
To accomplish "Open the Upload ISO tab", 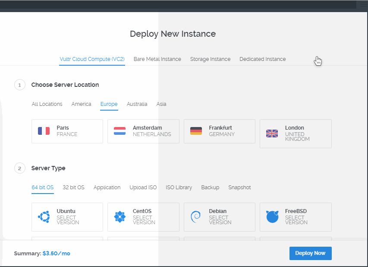I will point(143,188).
